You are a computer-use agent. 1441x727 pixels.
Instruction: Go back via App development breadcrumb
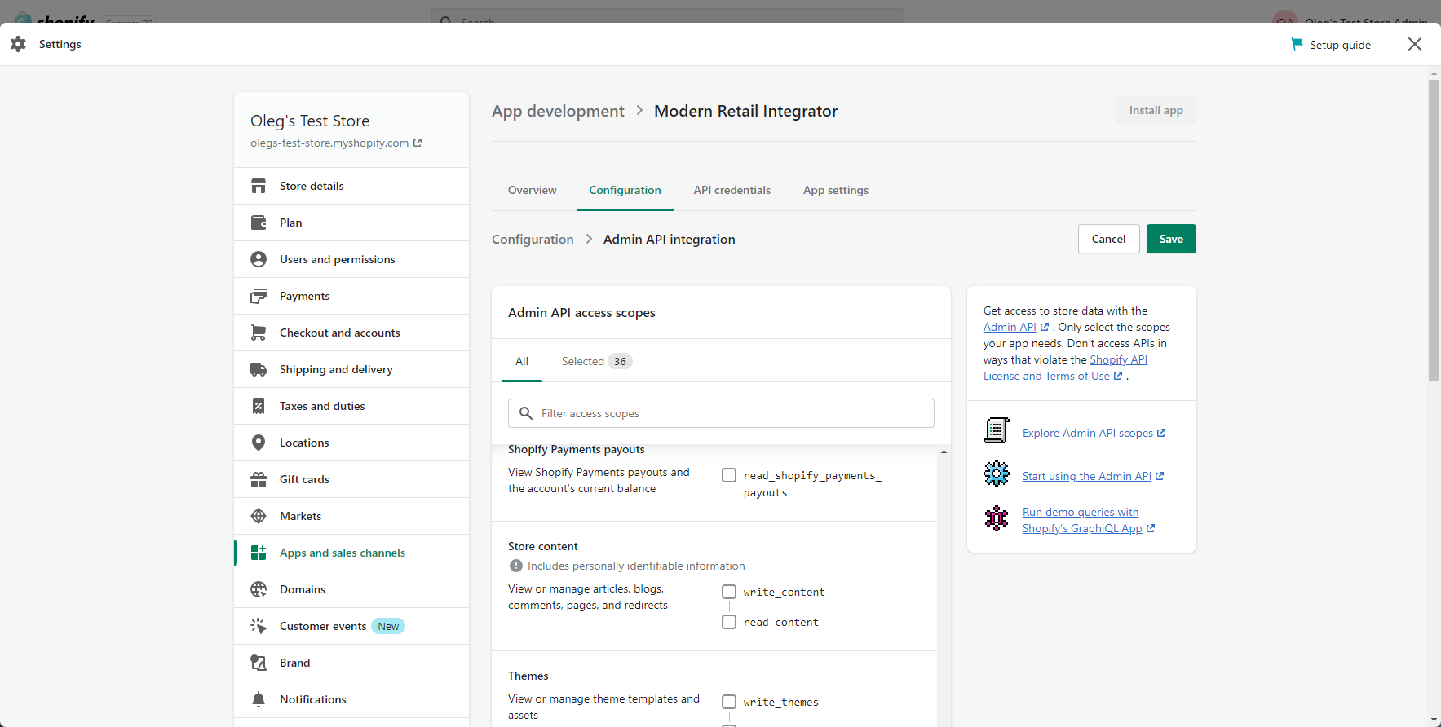click(x=558, y=111)
